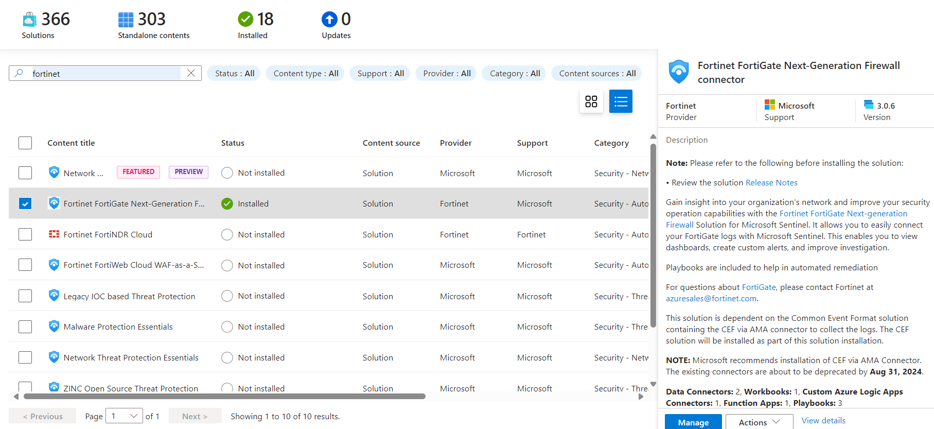Open the View details link
Screen dimensions: 934x429
[823, 420]
